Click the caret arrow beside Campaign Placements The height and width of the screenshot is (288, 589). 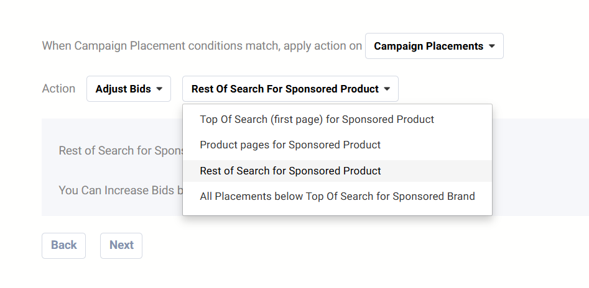point(492,47)
